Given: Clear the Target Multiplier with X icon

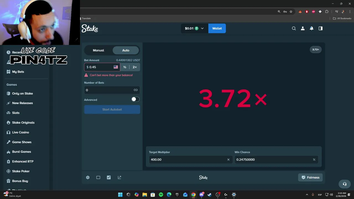Looking at the screenshot, I should (228, 159).
